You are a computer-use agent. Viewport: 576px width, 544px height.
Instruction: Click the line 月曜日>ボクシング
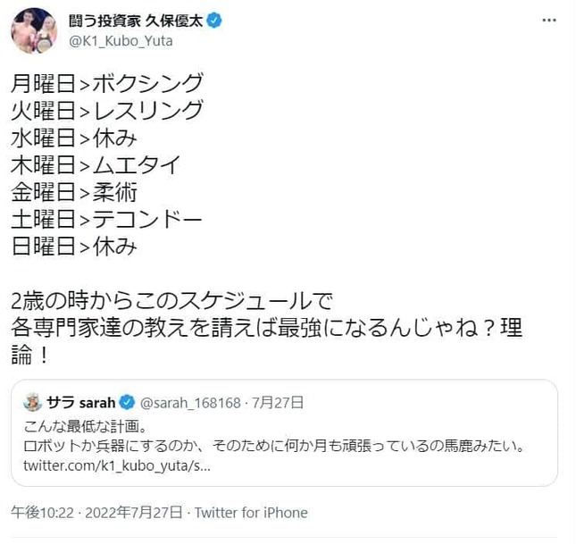coord(106,83)
